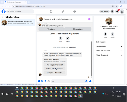View site information icon in the address bar
This screenshot has width=127, height=102.
(x=14, y=6)
